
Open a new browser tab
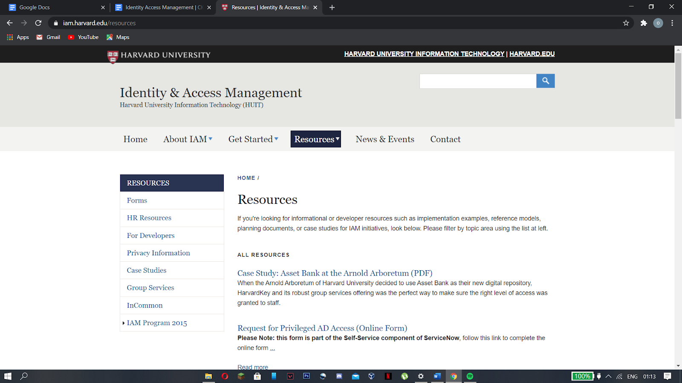coord(332,7)
